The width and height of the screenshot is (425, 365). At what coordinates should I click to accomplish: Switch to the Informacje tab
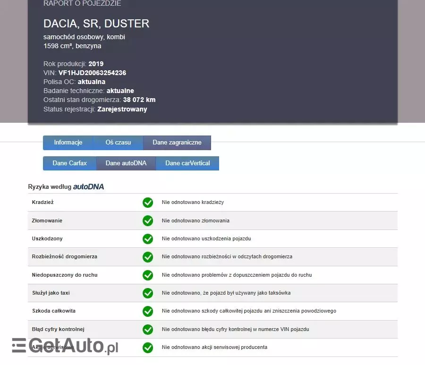[x=68, y=143]
